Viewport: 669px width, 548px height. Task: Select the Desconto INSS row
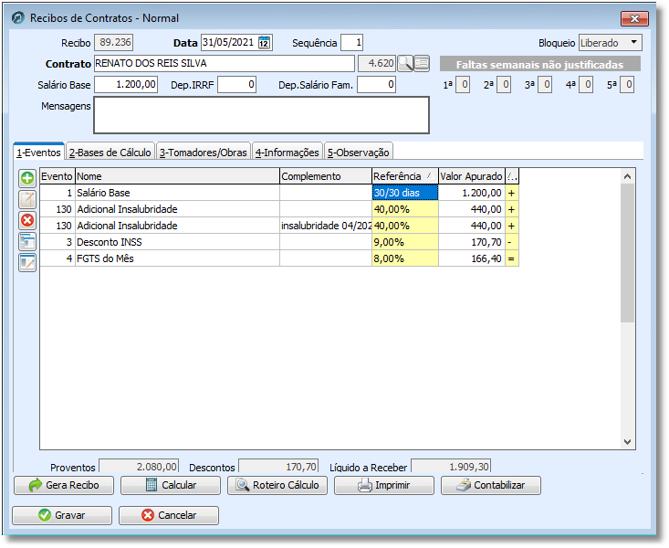tap(279, 243)
